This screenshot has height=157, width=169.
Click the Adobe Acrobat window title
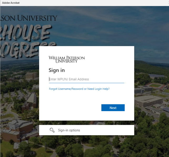pos(11,3)
